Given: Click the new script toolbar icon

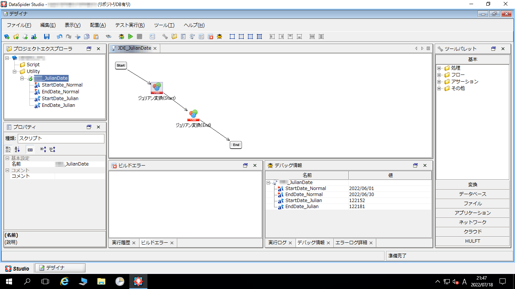Looking at the screenshot, I should tap(25, 37).
